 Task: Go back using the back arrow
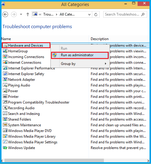point(5,14)
